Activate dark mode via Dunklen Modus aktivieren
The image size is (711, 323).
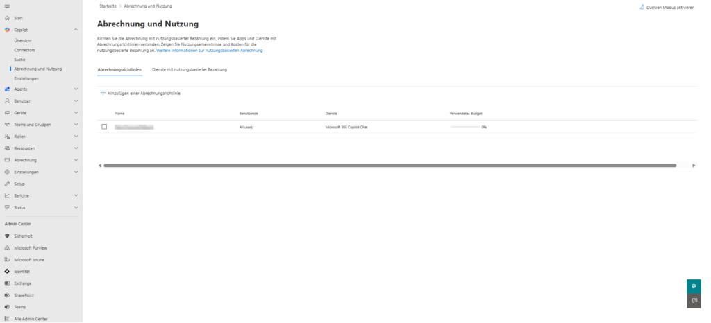(667, 7)
